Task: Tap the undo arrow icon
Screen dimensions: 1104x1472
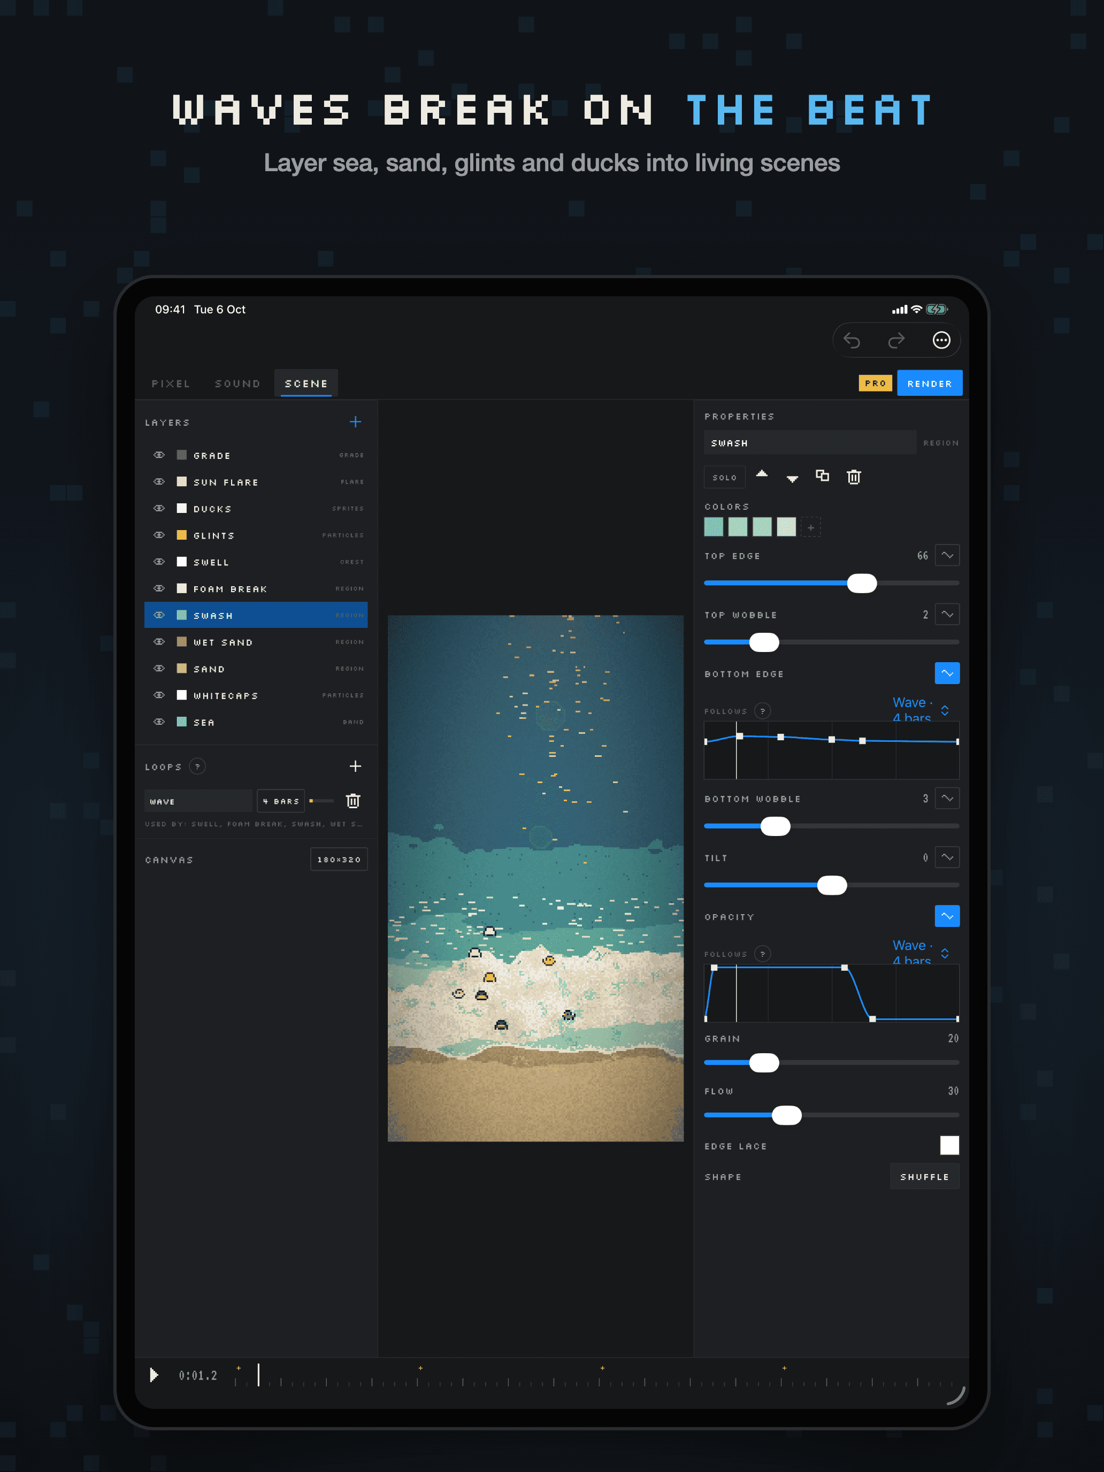Action: point(852,341)
